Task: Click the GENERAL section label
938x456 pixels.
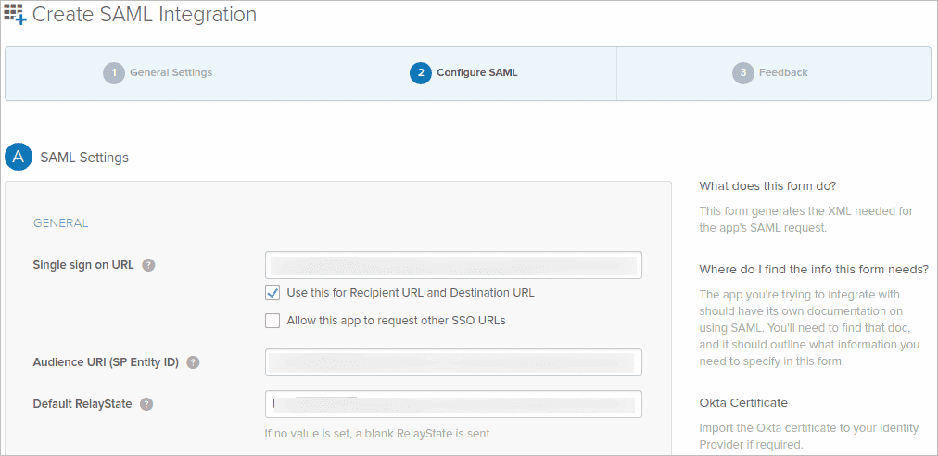Action: click(60, 223)
